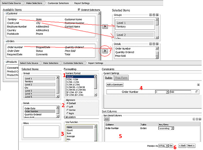Click the arrow button adding items to Groups
This screenshot has height=150, width=203.
tap(105, 26)
